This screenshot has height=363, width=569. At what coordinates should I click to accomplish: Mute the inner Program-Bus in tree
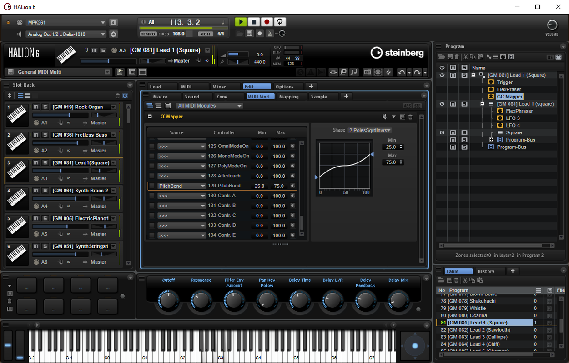[x=453, y=140]
